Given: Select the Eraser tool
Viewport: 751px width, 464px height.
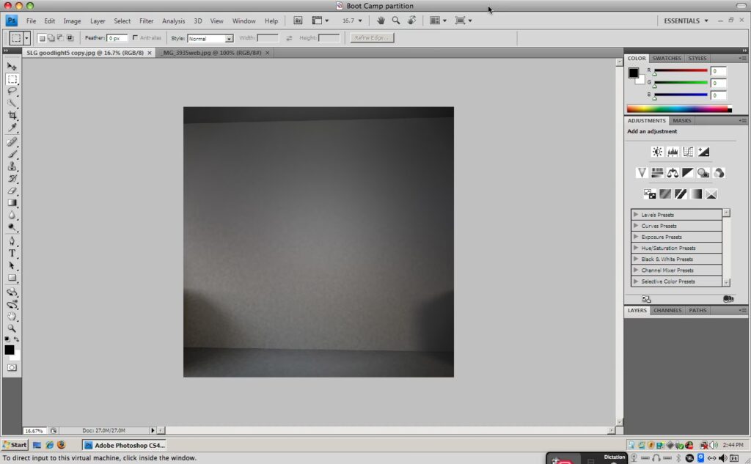Looking at the screenshot, I should pos(12,191).
